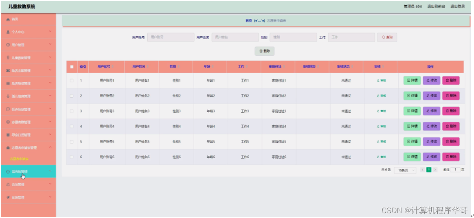Expand 儿童救助管理 with its chevron
Image resolution: width=474 pixels, height=218 pixels.
click(x=50, y=57)
